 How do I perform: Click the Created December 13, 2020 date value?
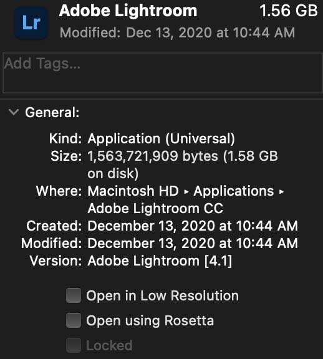193,226
